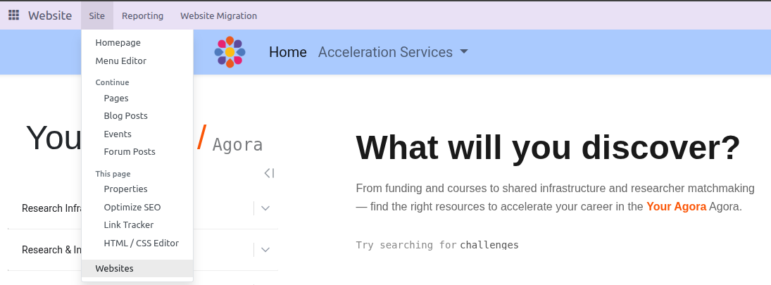Viewport: 771px width, 285px height.
Task: Select the Events menu entry
Action: [x=118, y=134]
